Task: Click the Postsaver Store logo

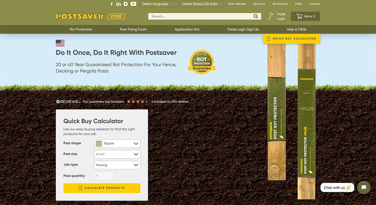Action: (80, 16)
